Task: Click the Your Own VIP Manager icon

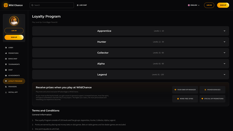Action: point(175,90)
